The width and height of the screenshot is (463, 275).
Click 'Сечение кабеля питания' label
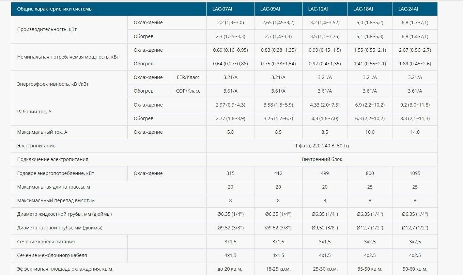[46, 242]
